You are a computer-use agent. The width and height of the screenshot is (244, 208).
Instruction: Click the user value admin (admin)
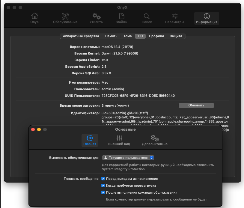[x=113, y=89]
